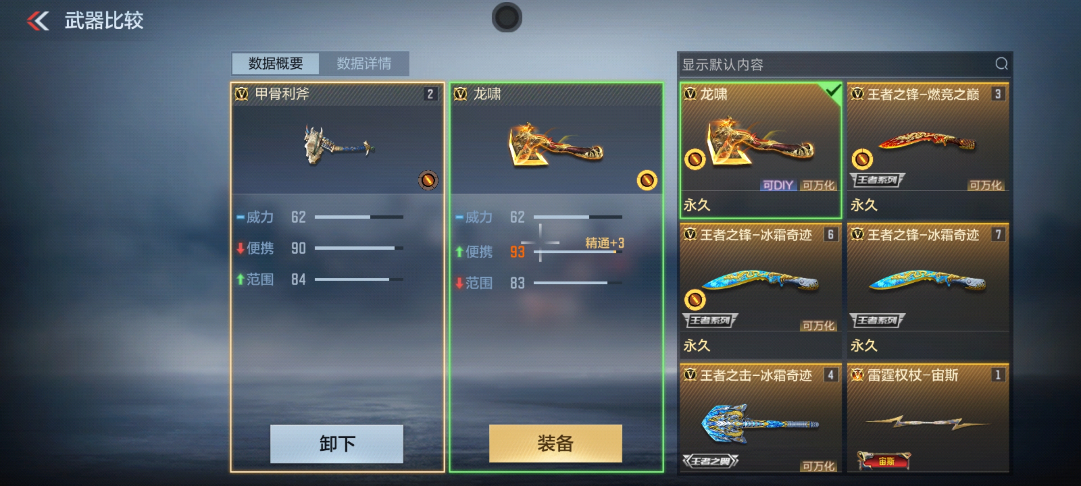Click the 卸下 button
Image resolution: width=1081 pixels, height=486 pixels.
[336, 444]
